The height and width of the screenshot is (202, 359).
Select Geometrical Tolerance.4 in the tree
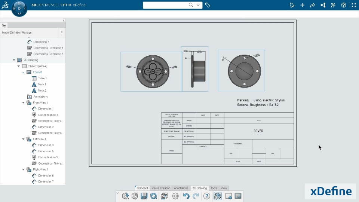(48, 48)
